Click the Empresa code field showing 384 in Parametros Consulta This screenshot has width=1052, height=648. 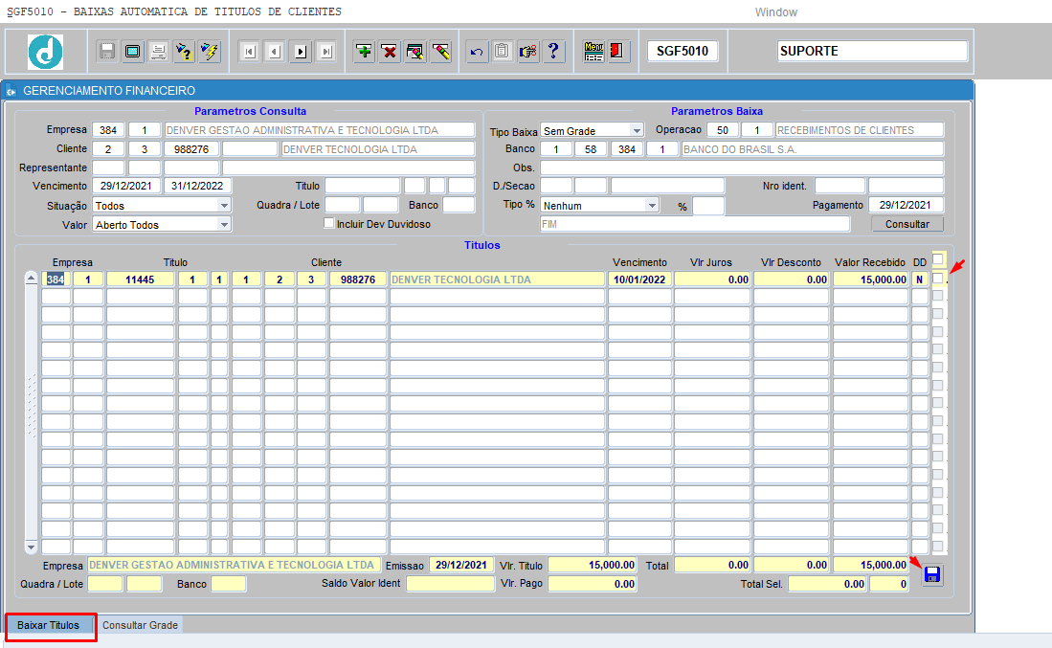(108, 130)
